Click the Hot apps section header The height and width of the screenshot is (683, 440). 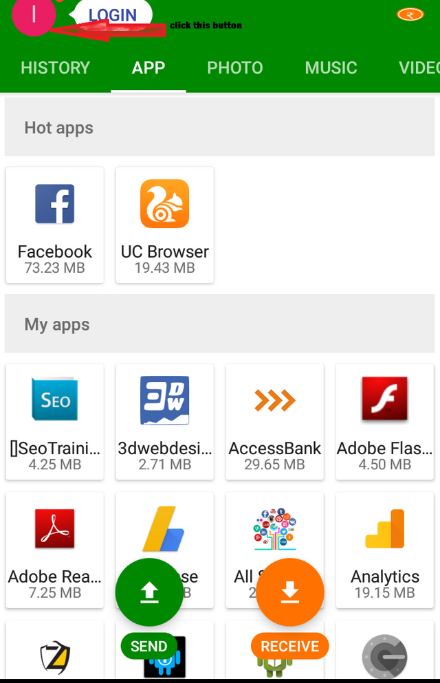click(219, 128)
